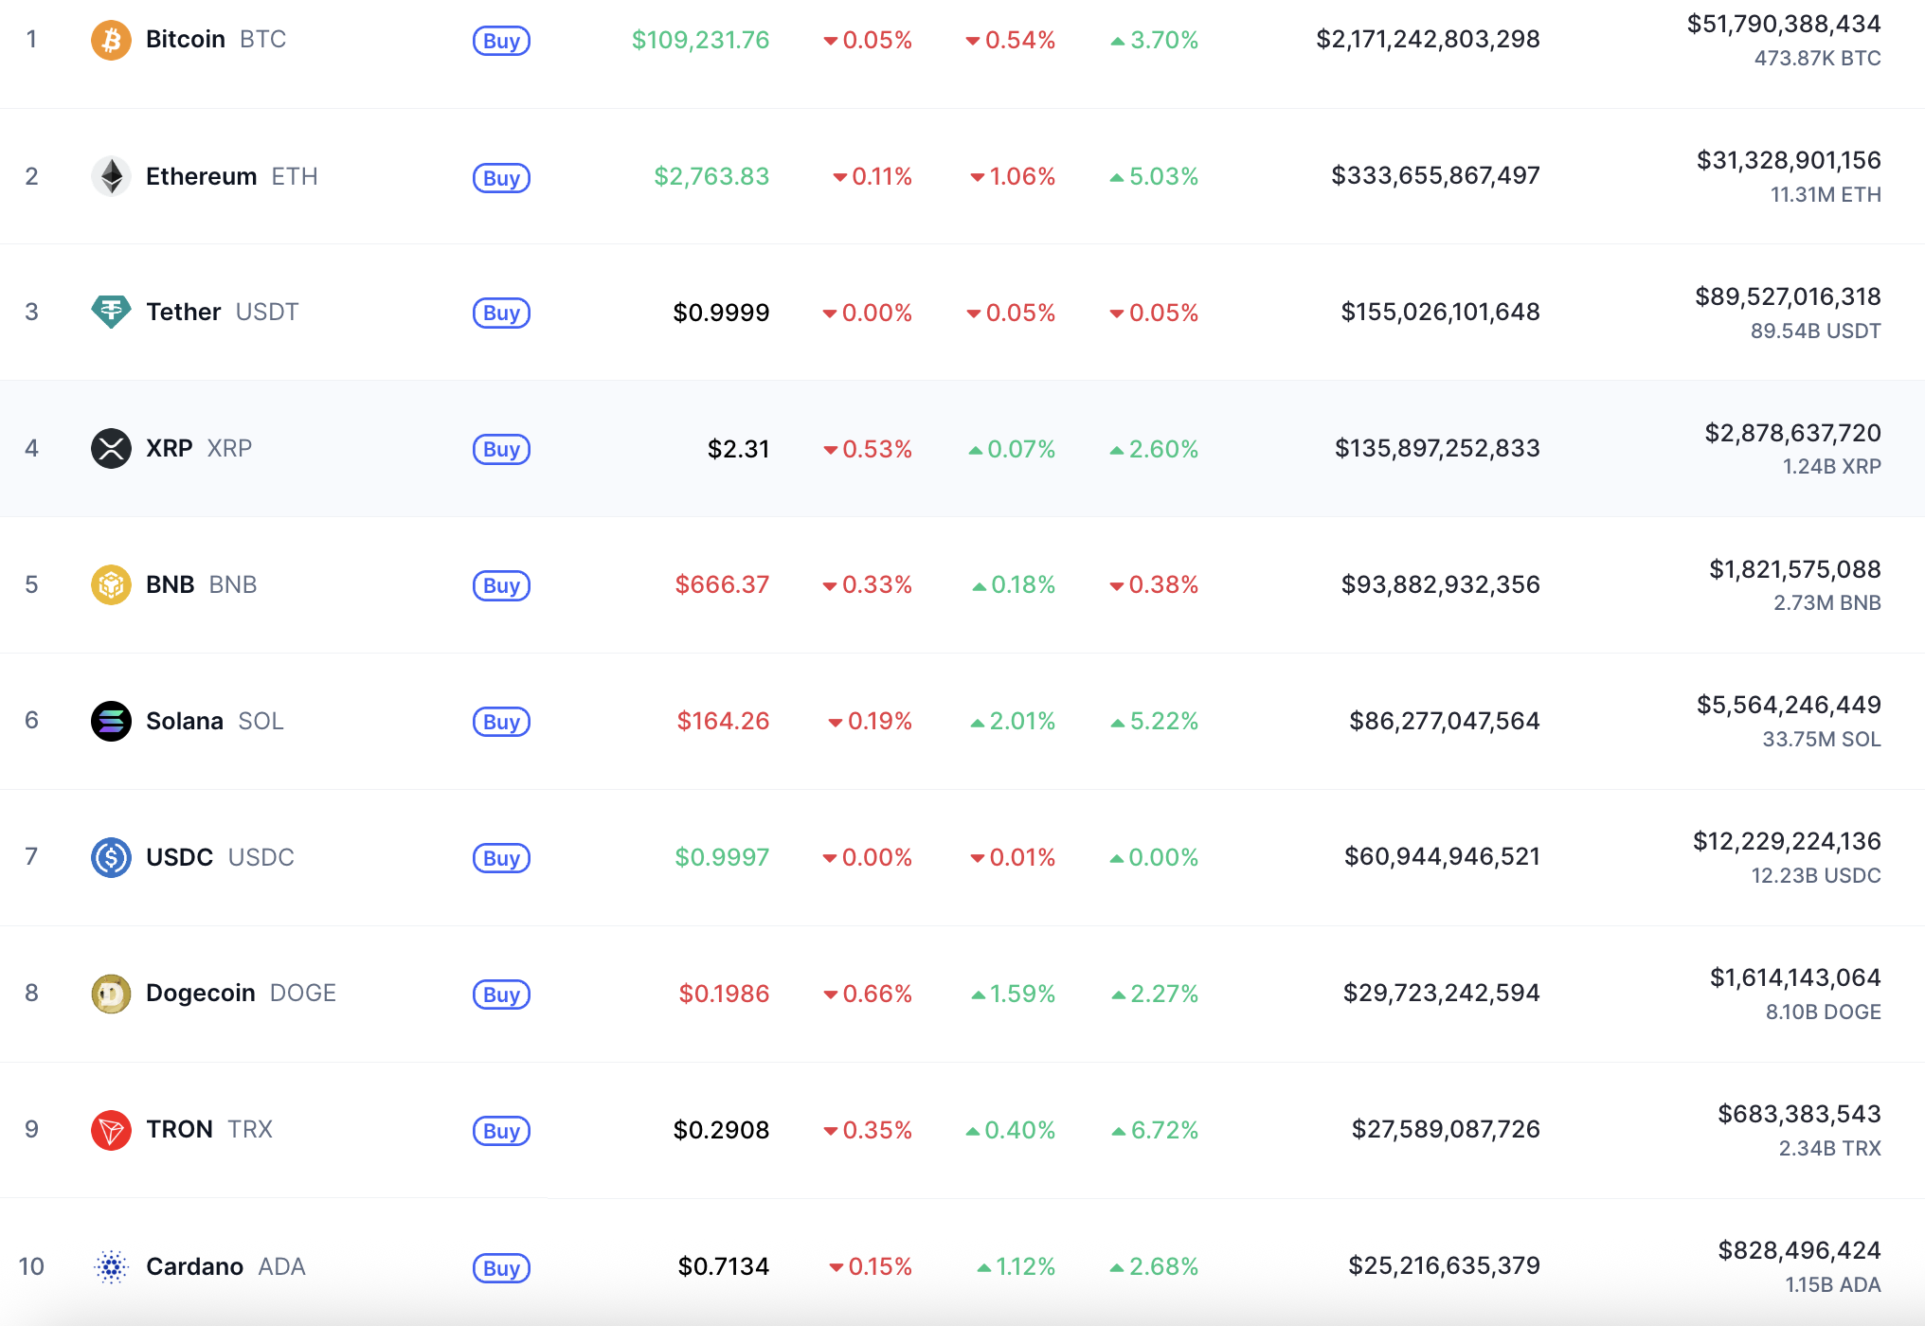
Task: Buy Bitcoin using its Buy button
Action: [x=501, y=41]
